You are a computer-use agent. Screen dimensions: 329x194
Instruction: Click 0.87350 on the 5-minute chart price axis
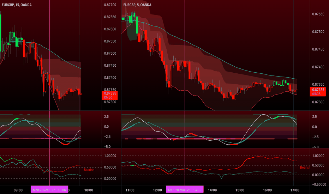(x=318, y=84)
